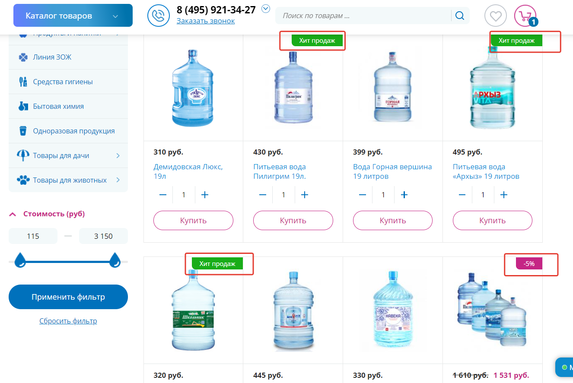
Task: Click the search magnifier icon
Action: click(460, 16)
